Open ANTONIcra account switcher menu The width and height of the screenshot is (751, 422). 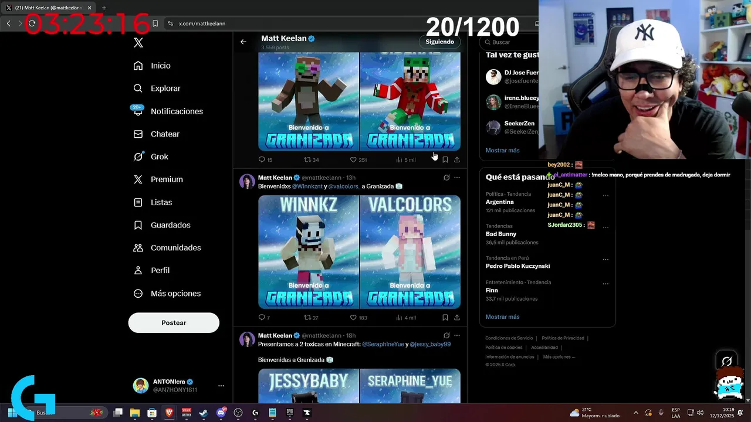click(x=178, y=386)
